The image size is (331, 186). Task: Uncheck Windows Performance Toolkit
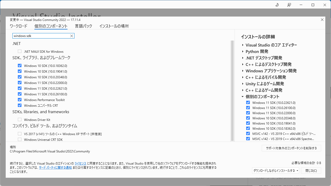point(20,100)
